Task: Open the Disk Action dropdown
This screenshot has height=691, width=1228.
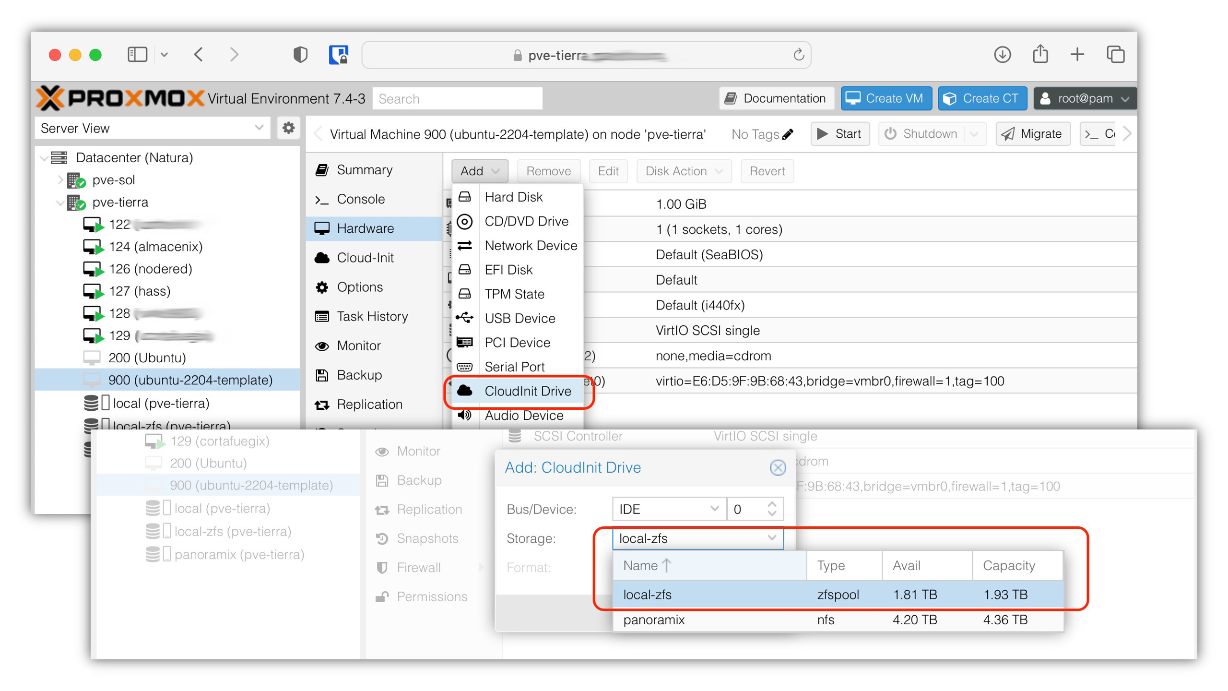Action: [x=684, y=171]
